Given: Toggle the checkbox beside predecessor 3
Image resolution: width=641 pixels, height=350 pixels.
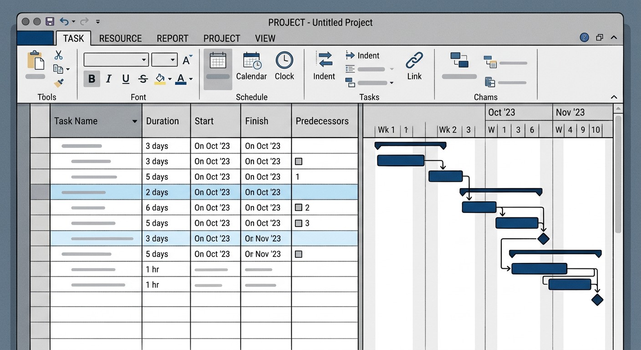Looking at the screenshot, I should [x=299, y=223].
